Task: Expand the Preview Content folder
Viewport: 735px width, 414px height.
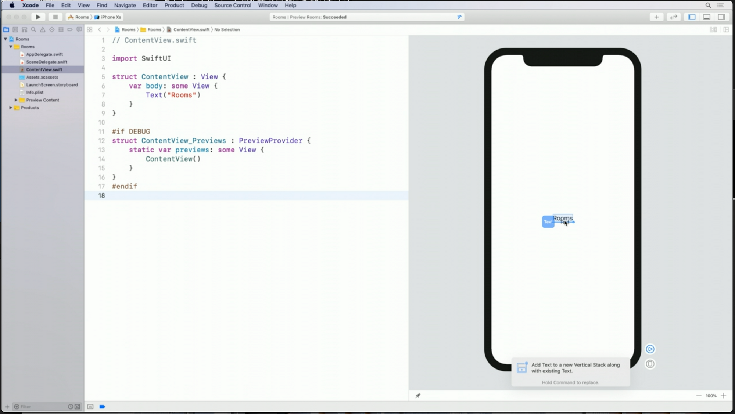Action: click(16, 100)
